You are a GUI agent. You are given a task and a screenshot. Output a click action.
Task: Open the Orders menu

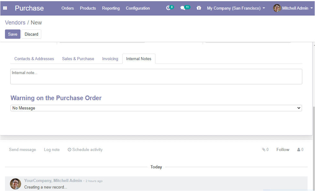coord(68,8)
